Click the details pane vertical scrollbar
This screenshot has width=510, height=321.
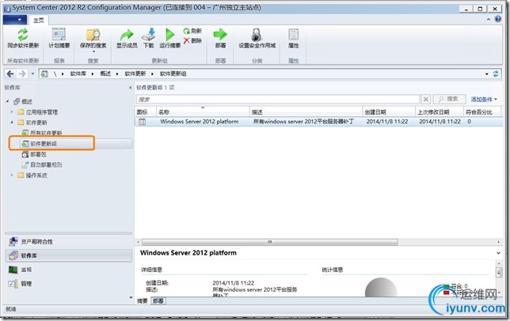[499, 272]
